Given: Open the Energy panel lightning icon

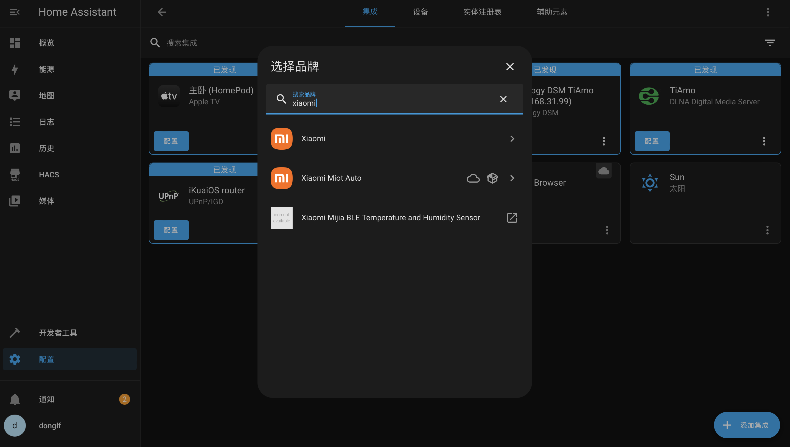Looking at the screenshot, I should 15,69.
